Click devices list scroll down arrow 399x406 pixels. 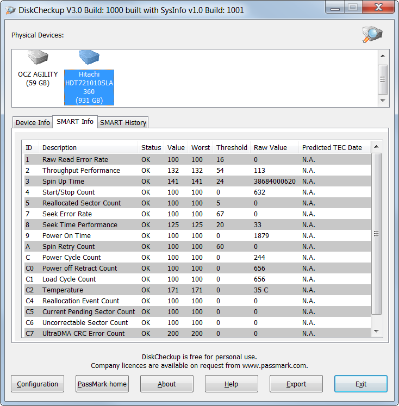click(x=383, y=101)
